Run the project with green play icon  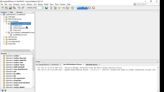click(x=59, y=8)
